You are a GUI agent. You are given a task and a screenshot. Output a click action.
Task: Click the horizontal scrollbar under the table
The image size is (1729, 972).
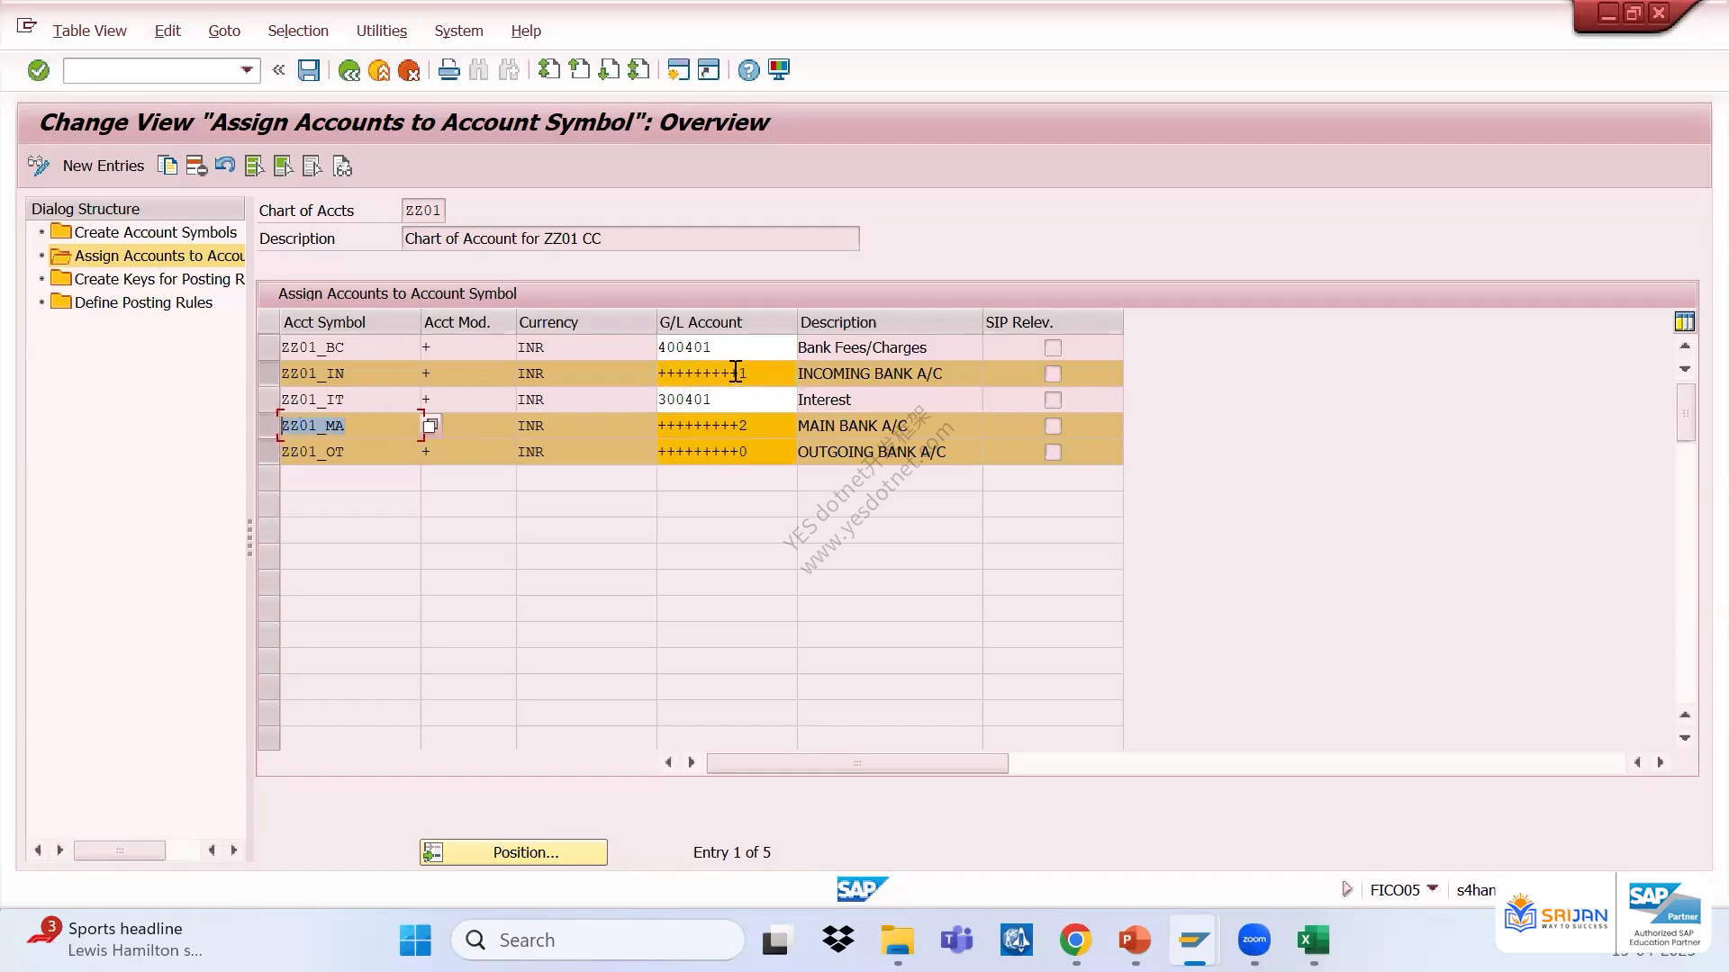[x=857, y=763]
